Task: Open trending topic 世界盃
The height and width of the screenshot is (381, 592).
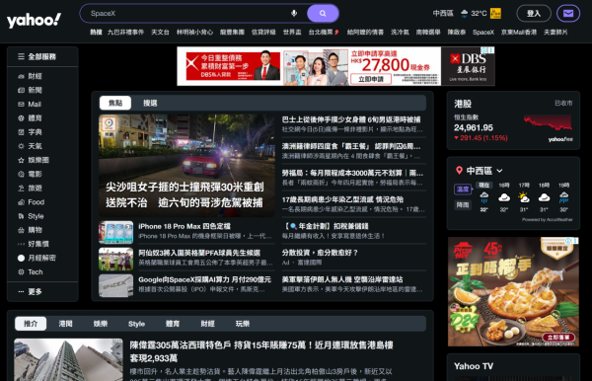Action: 292,33
